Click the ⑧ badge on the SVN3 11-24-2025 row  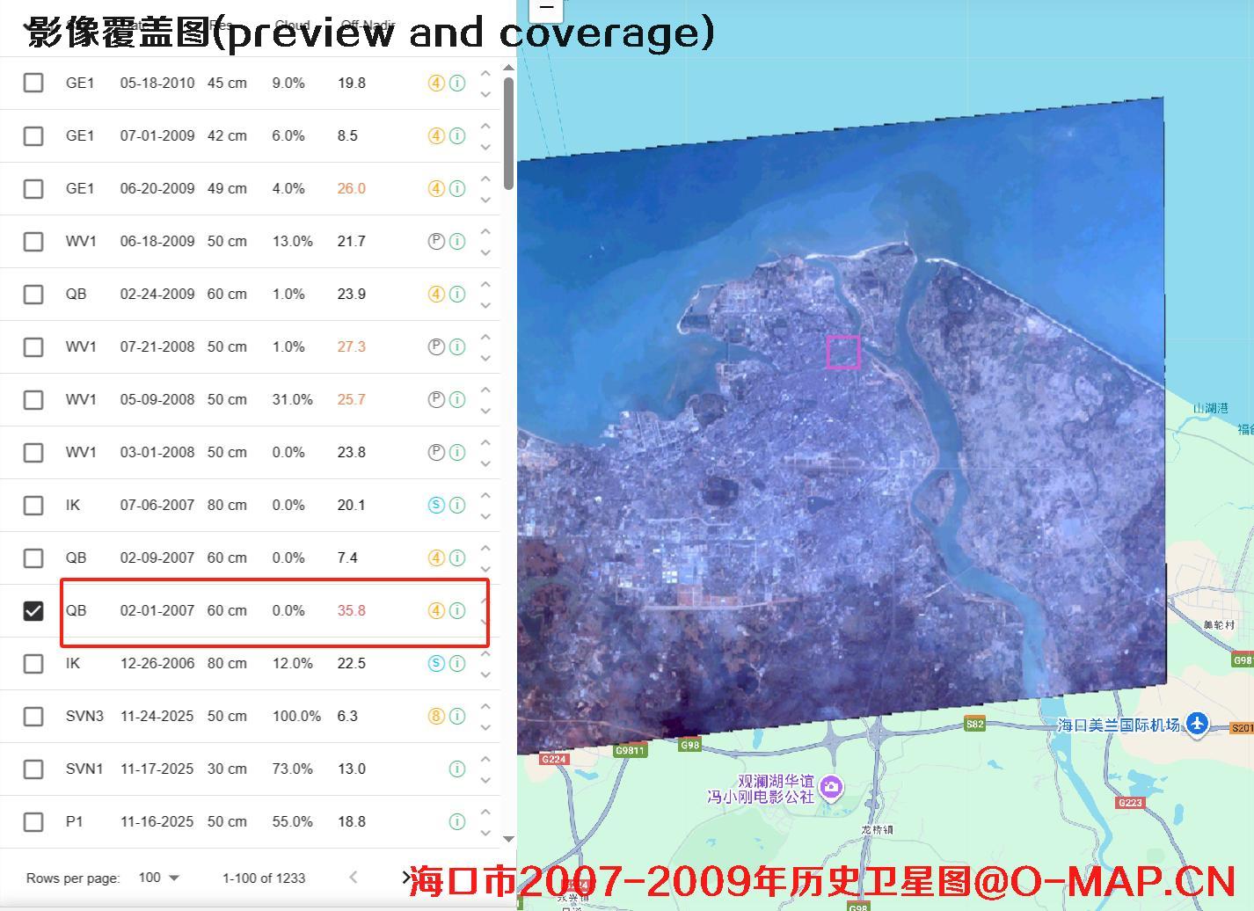[x=436, y=716]
